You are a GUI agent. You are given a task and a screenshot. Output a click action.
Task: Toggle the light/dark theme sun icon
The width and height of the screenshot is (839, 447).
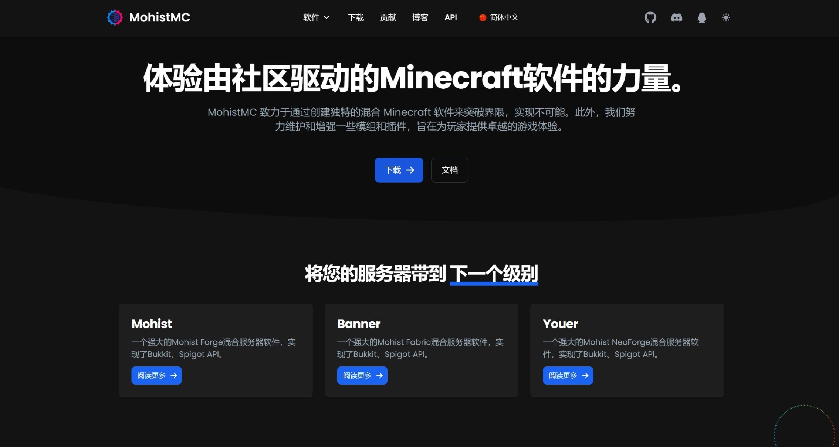(726, 17)
